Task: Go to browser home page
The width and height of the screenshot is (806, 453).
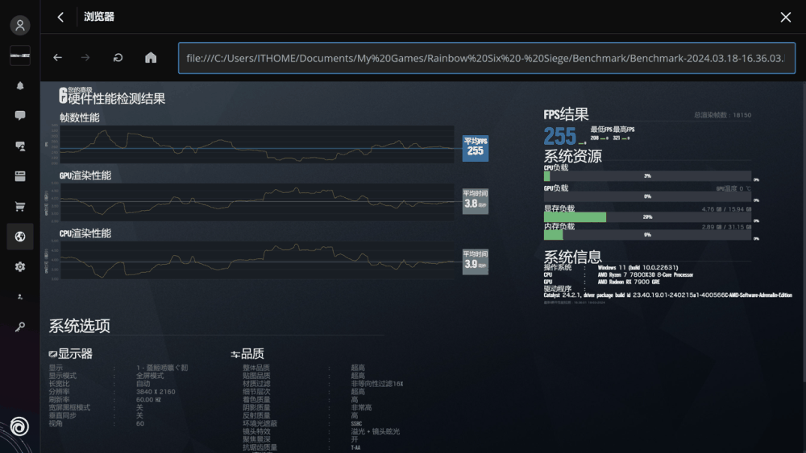Action: pos(151,57)
